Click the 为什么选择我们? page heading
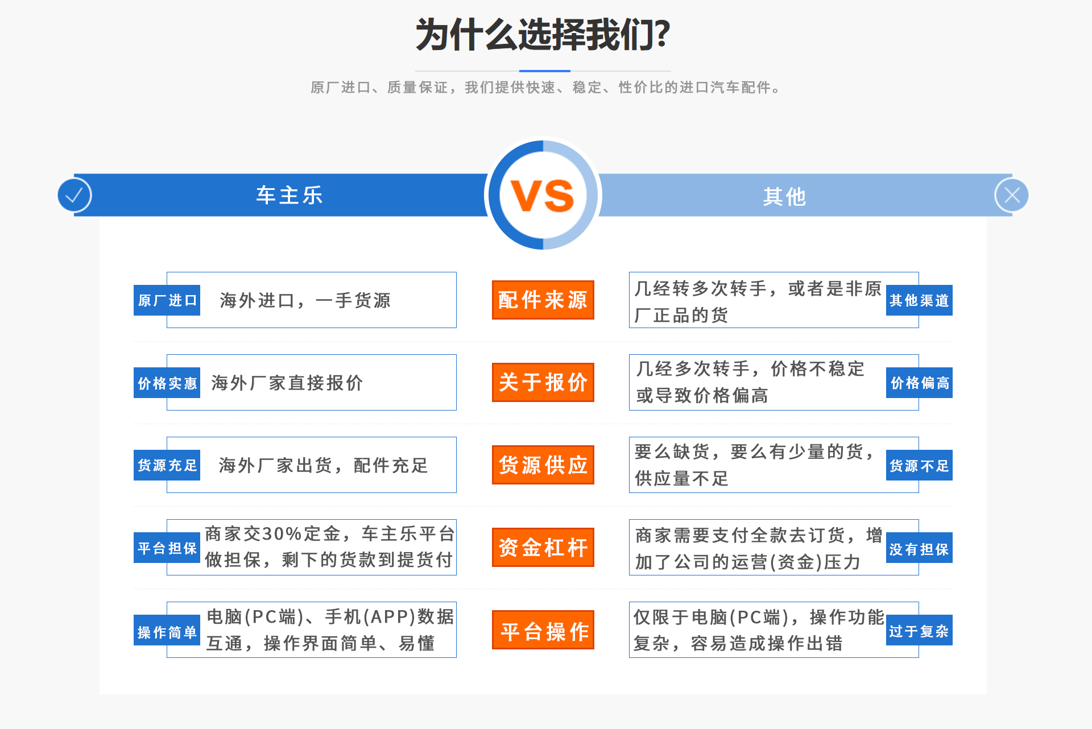The width and height of the screenshot is (1092, 729). pos(543,35)
